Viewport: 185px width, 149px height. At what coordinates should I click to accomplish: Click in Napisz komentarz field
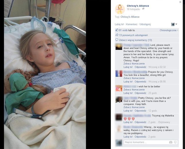tap(146, 142)
